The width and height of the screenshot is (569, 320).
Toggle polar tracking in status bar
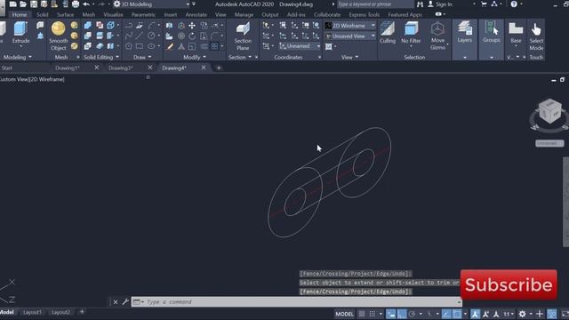click(412, 314)
